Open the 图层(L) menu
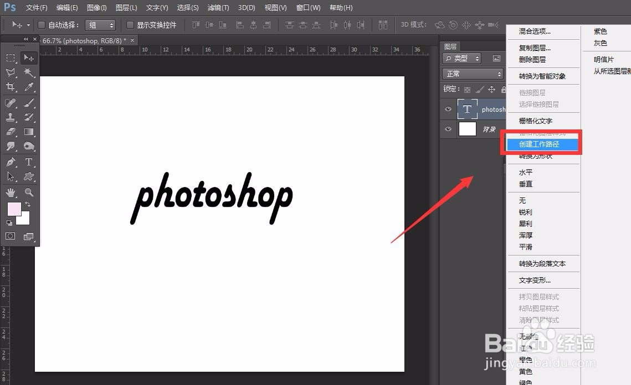The image size is (631, 385). point(126,8)
